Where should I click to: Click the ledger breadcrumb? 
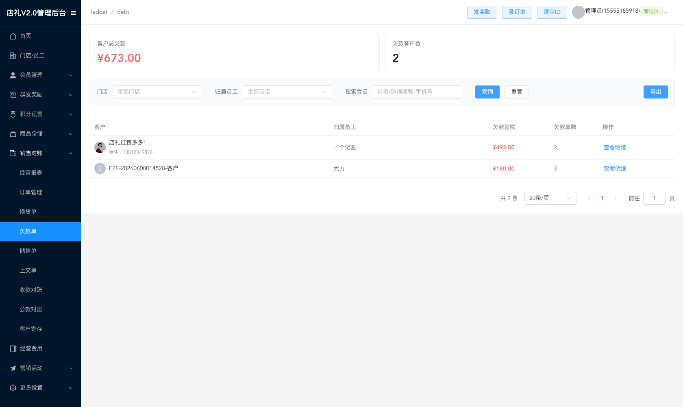click(99, 12)
